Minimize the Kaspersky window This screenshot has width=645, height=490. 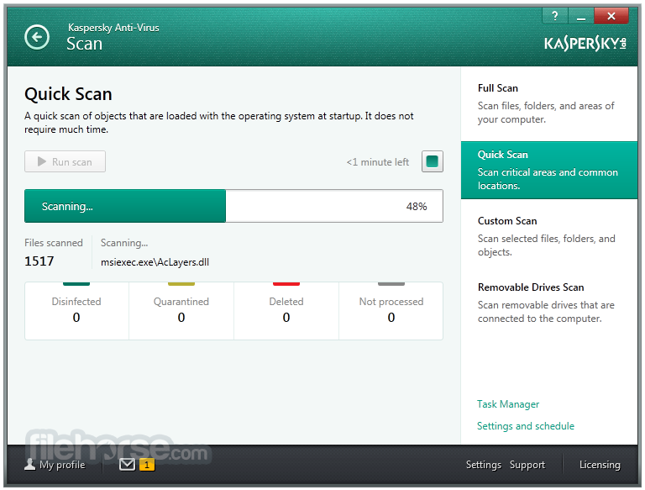coord(581,17)
